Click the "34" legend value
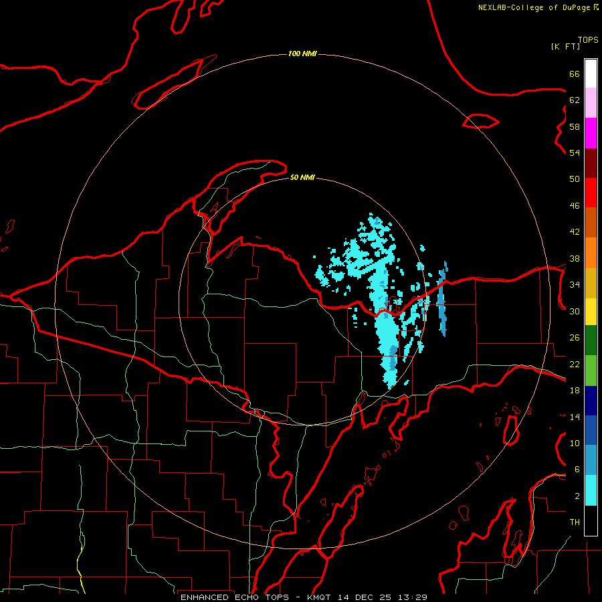This screenshot has height=602, width=602. coord(575,285)
